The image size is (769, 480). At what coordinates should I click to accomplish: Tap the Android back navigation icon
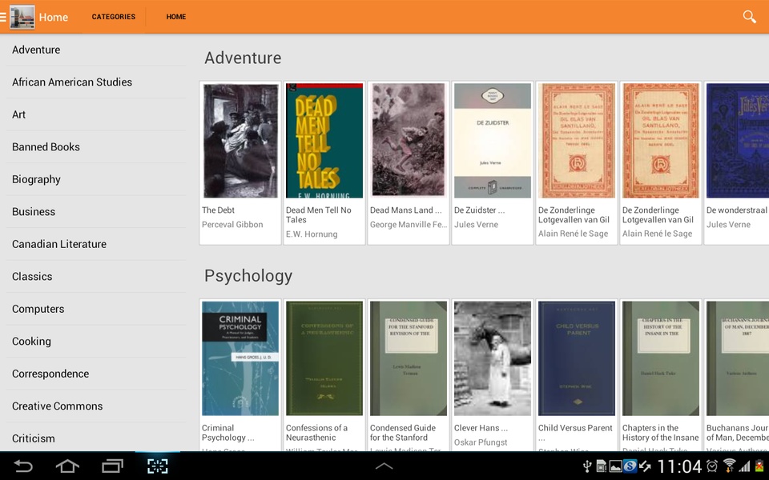tap(22, 466)
